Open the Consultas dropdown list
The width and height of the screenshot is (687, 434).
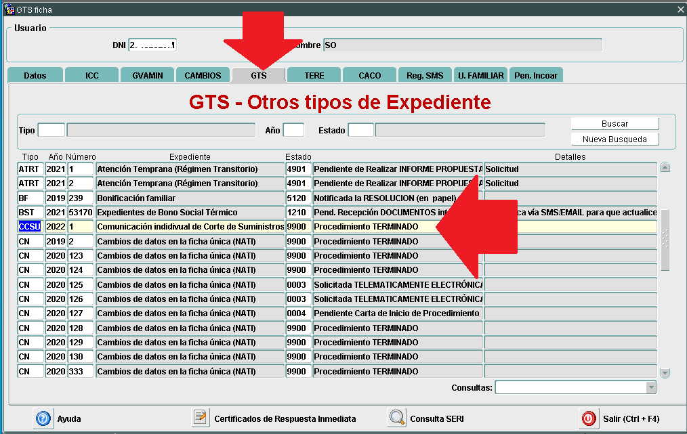651,387
